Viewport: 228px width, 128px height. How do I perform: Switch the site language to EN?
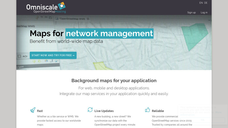(201, 3)
